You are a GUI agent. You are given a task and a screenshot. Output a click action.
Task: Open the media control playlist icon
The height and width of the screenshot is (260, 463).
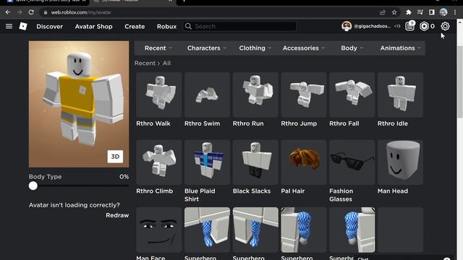[420, 12]
